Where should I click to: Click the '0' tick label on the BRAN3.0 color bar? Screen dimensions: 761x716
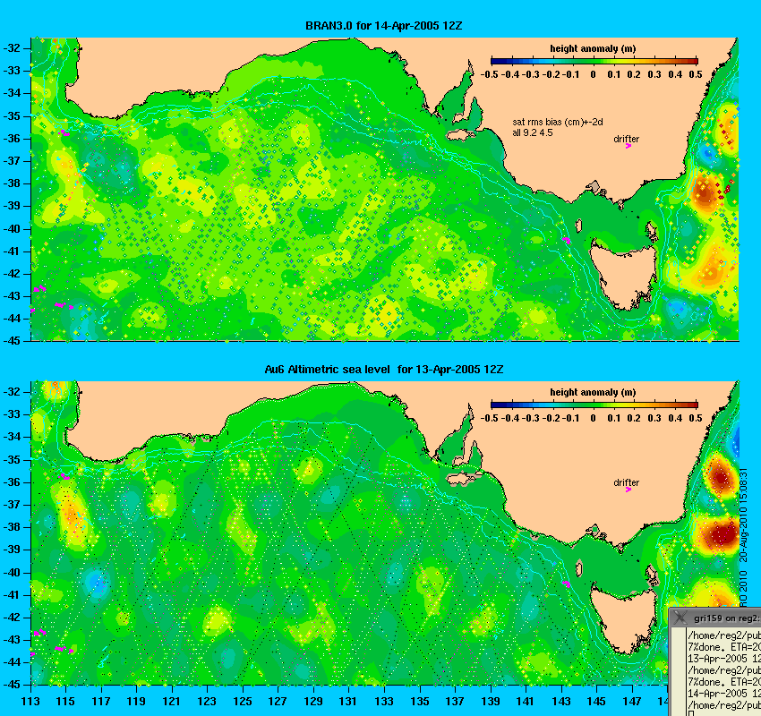[x=593, y=74]
